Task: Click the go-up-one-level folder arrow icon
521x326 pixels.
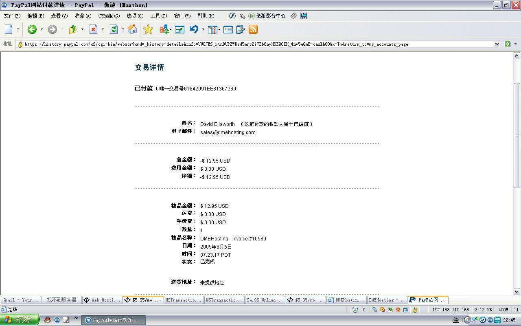Action: (73, 29)
